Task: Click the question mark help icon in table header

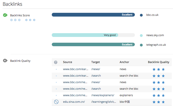Action: tap(56, 62)
